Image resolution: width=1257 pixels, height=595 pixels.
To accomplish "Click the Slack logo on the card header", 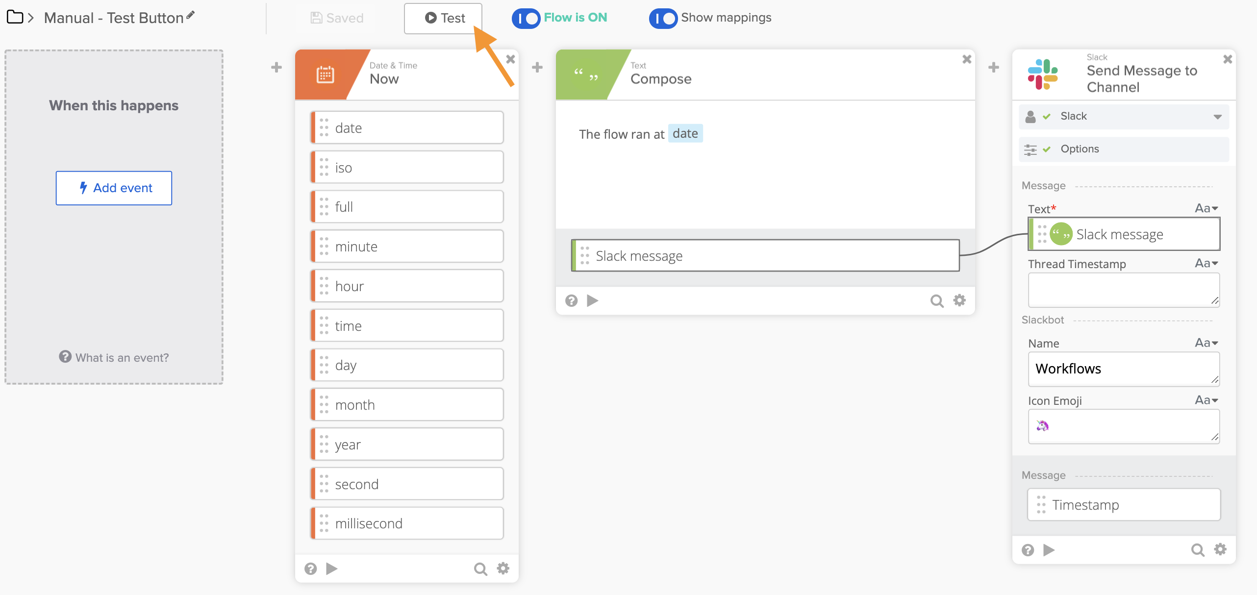I will click(1043, 74).
